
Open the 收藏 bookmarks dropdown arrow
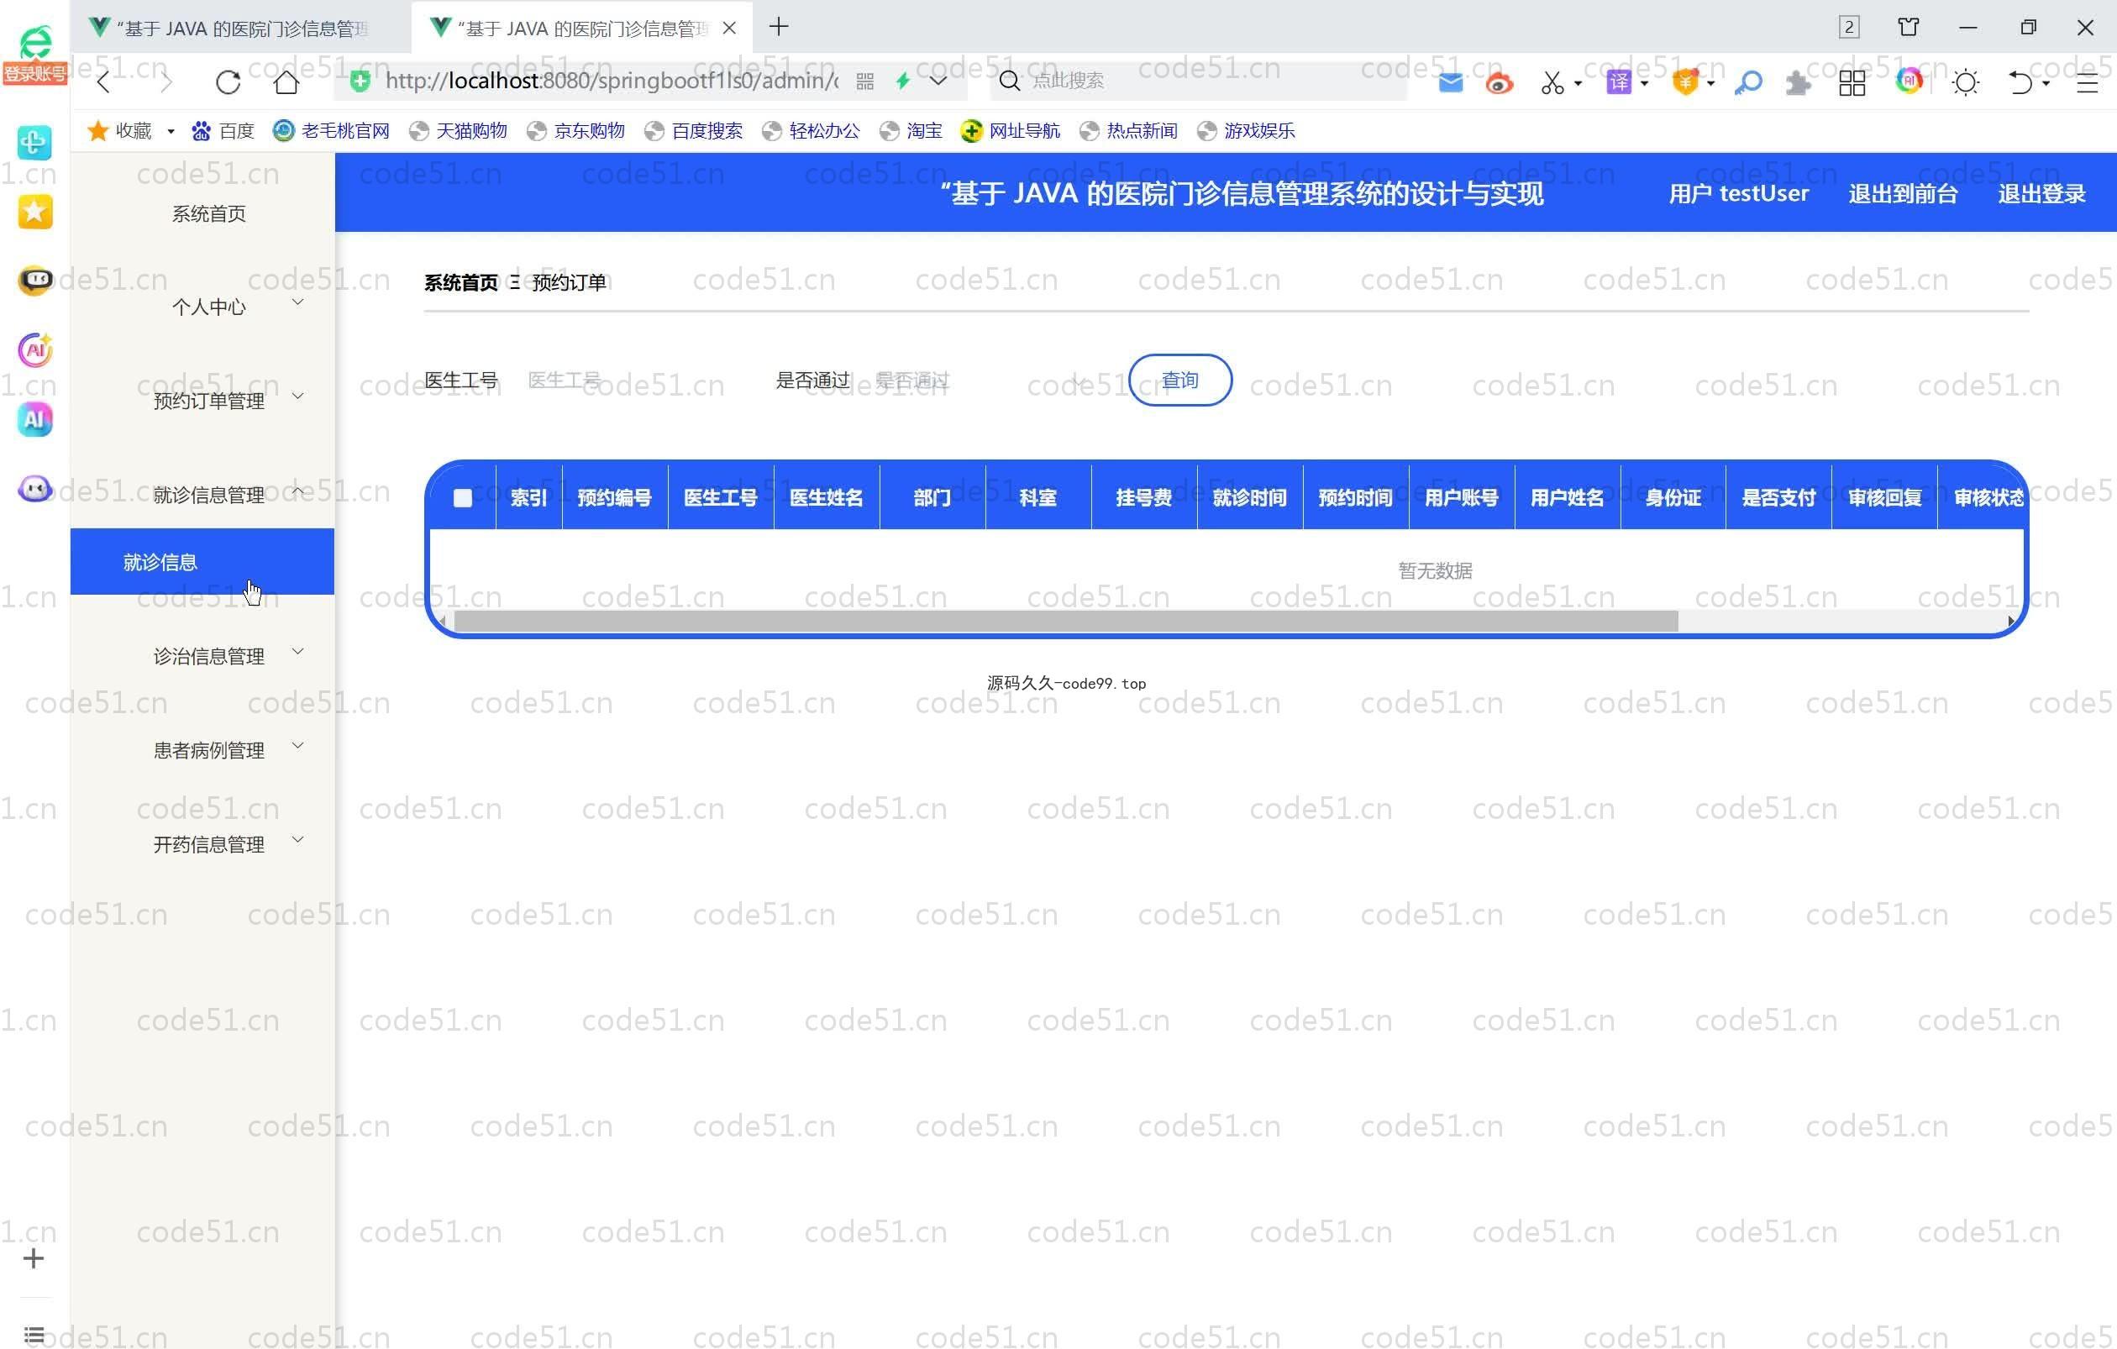171,131
